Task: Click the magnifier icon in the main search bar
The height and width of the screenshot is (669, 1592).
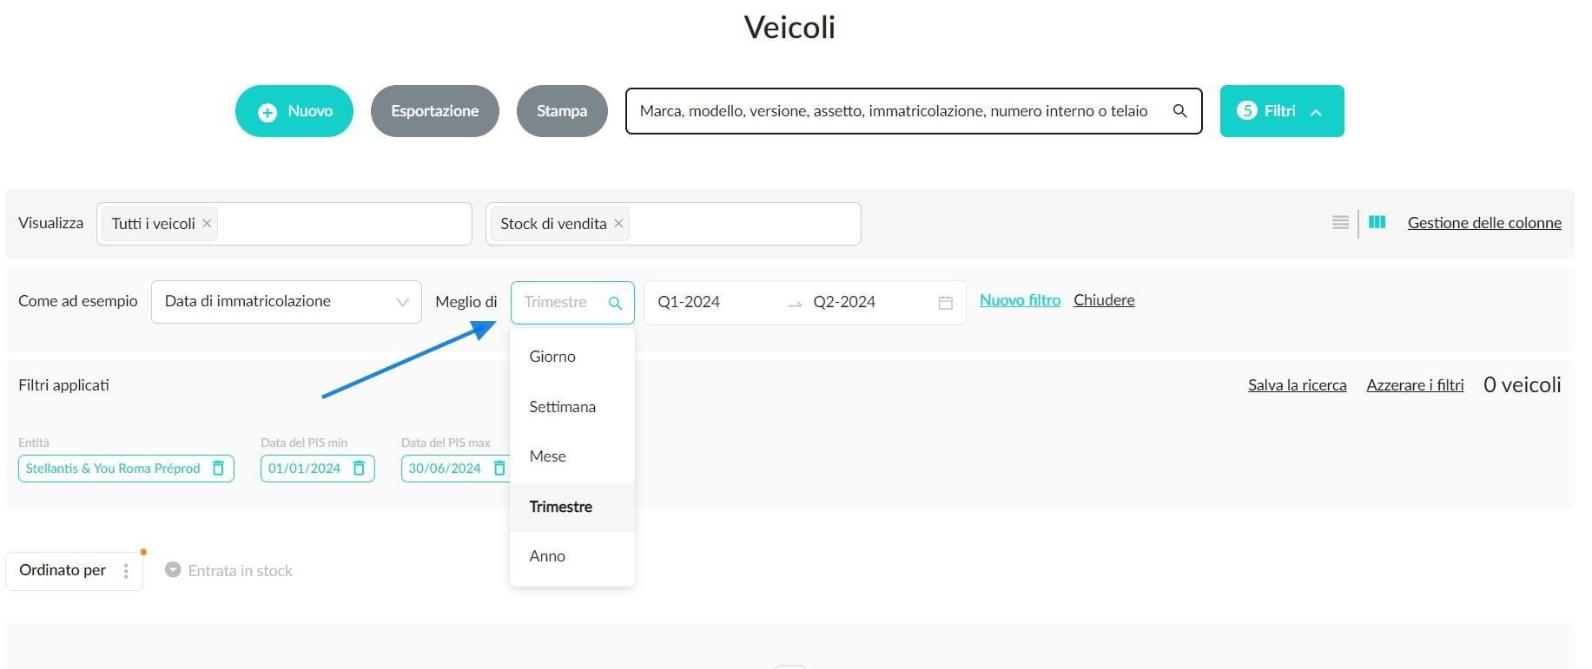Action: coord(1179,111)
